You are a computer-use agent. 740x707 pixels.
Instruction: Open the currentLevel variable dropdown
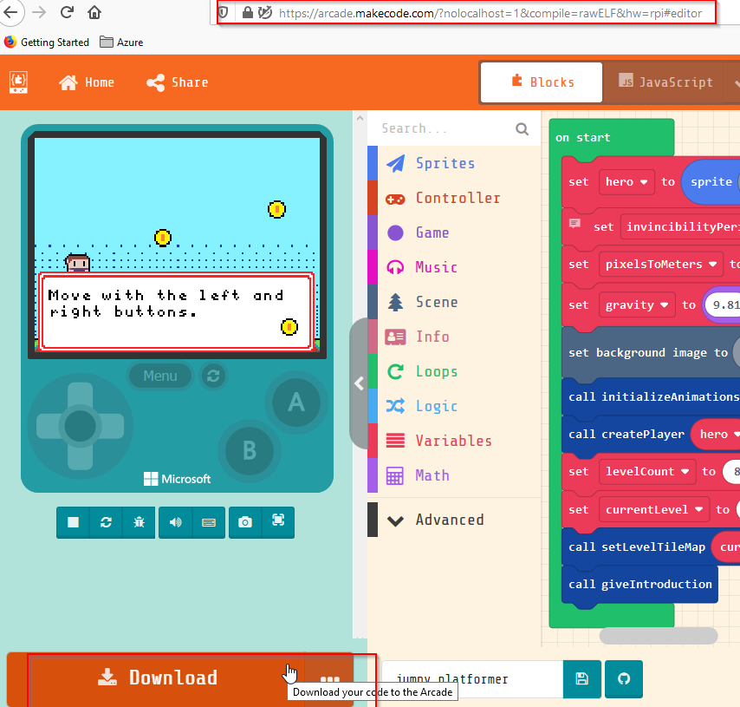(654, 510)
